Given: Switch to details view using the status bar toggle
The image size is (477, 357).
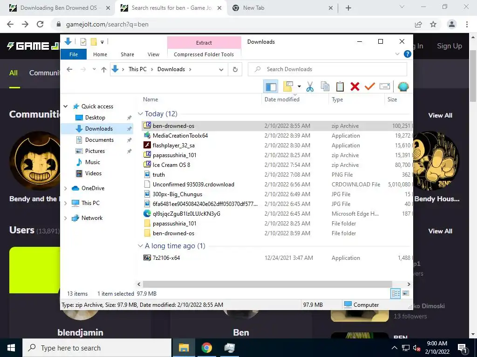Looking at the screenshot, I should click(x=395, y=294).
